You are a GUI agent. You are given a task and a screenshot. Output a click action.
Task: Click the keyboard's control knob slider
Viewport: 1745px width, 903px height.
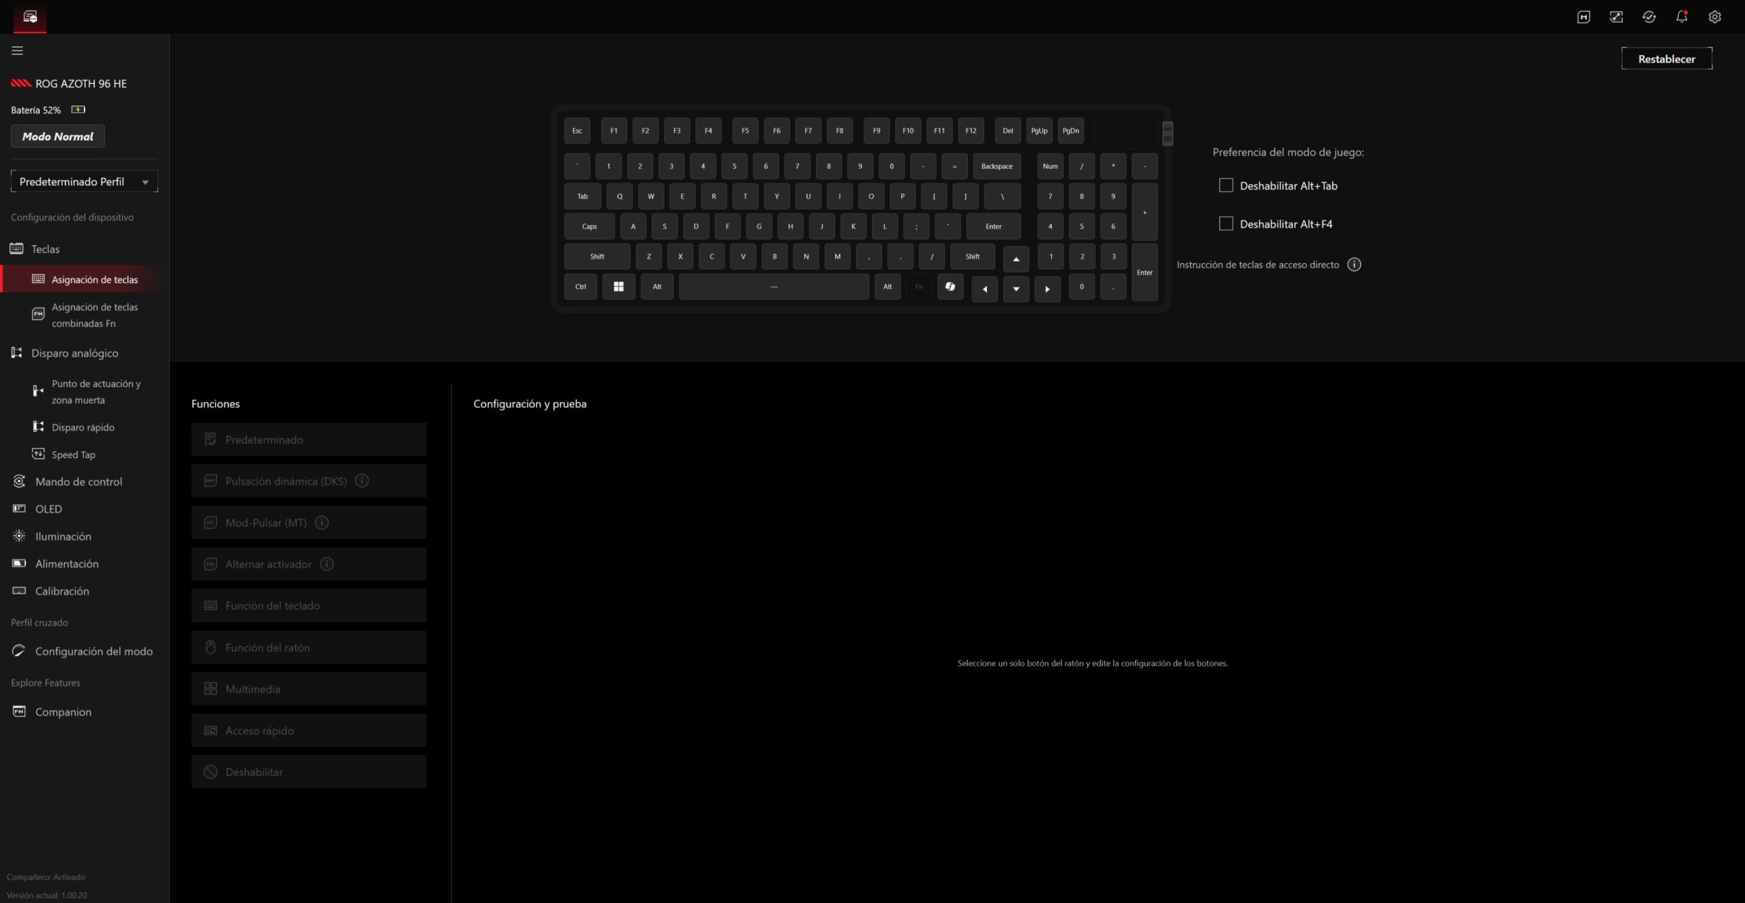(x=1167, y=133)
